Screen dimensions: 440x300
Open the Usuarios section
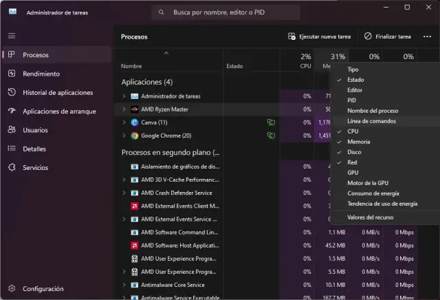tap(36, 129)
